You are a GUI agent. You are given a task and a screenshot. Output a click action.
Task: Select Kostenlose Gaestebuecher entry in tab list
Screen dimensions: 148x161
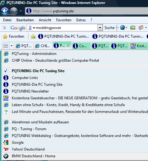[x=75, y=98]
